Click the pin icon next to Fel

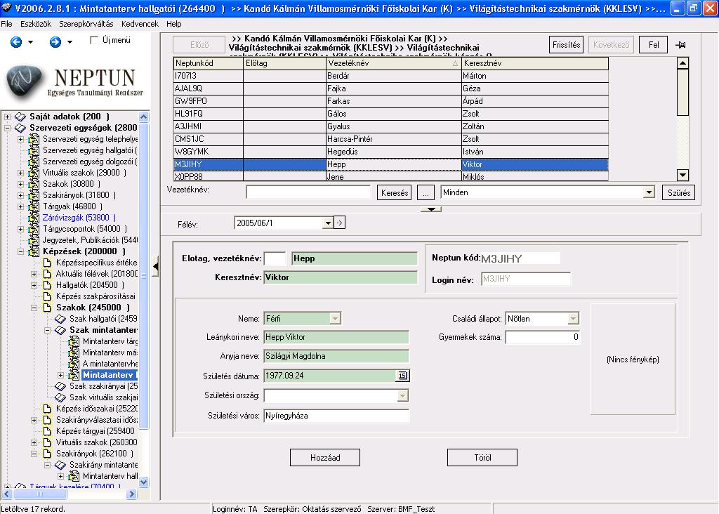click(680, 44)
